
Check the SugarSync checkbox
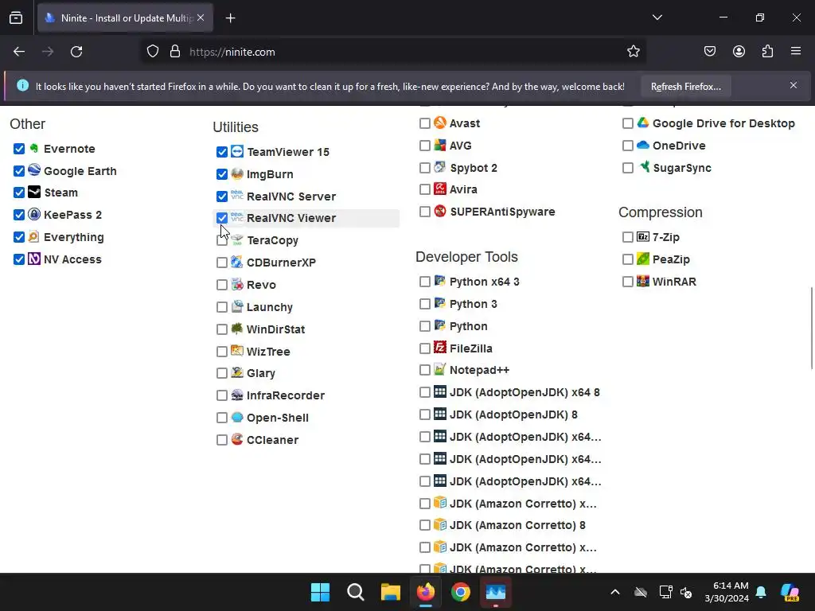coord(628,168)
